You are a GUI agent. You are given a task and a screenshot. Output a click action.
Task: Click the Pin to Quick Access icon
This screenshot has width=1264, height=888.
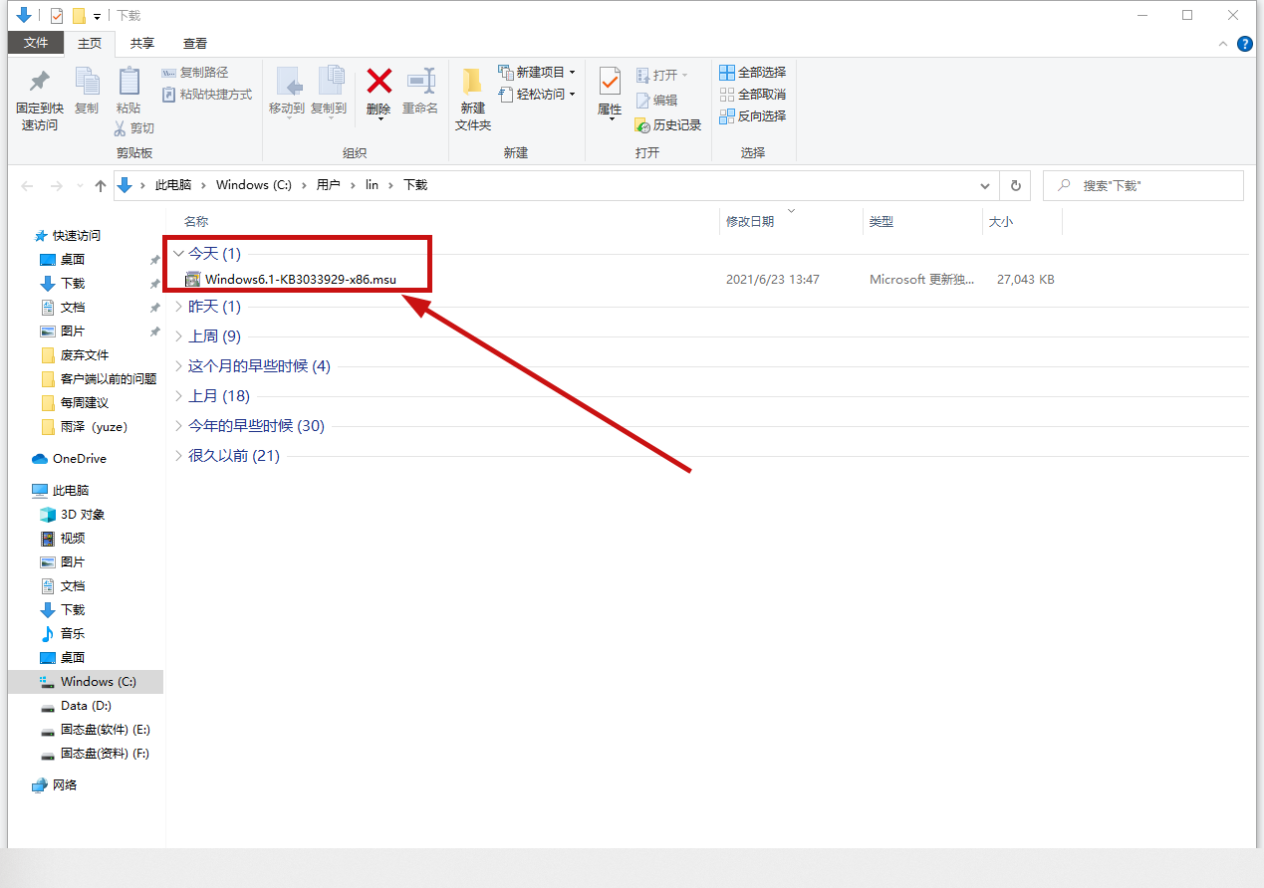(39, 82)
